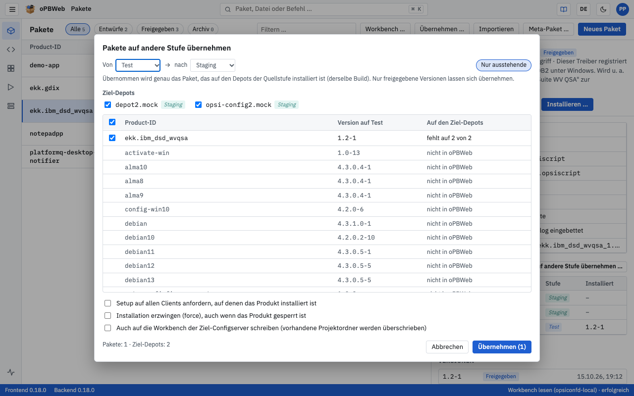Focus the top search field
Screen dimensions: 634x396
(x=323, y=9)
